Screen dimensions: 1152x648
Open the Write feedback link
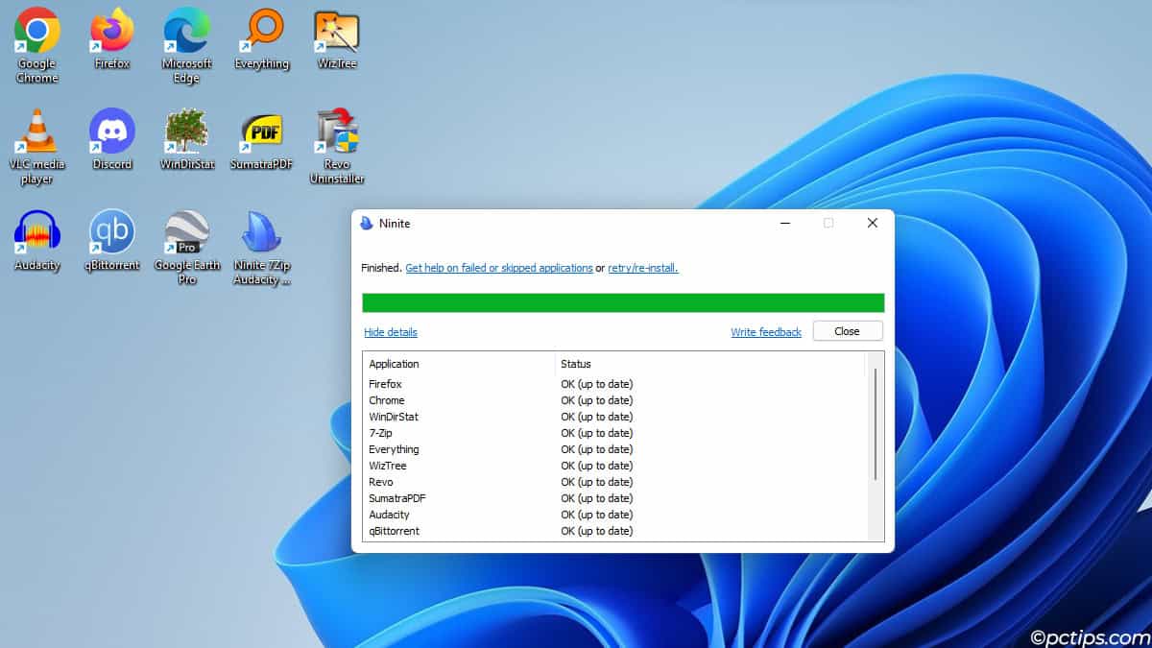click(x=765, y=331)
